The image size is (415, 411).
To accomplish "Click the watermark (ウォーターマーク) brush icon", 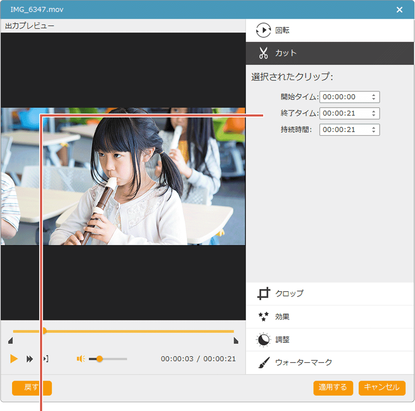I will click(x=263, y=363).
